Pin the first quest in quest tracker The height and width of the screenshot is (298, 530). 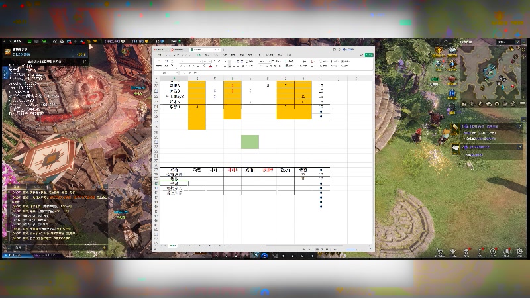coord(520,126)
